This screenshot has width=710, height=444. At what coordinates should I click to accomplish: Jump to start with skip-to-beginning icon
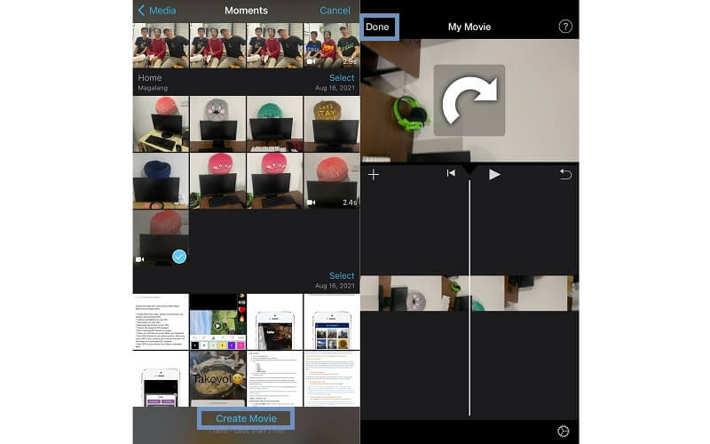coord(451,174)
